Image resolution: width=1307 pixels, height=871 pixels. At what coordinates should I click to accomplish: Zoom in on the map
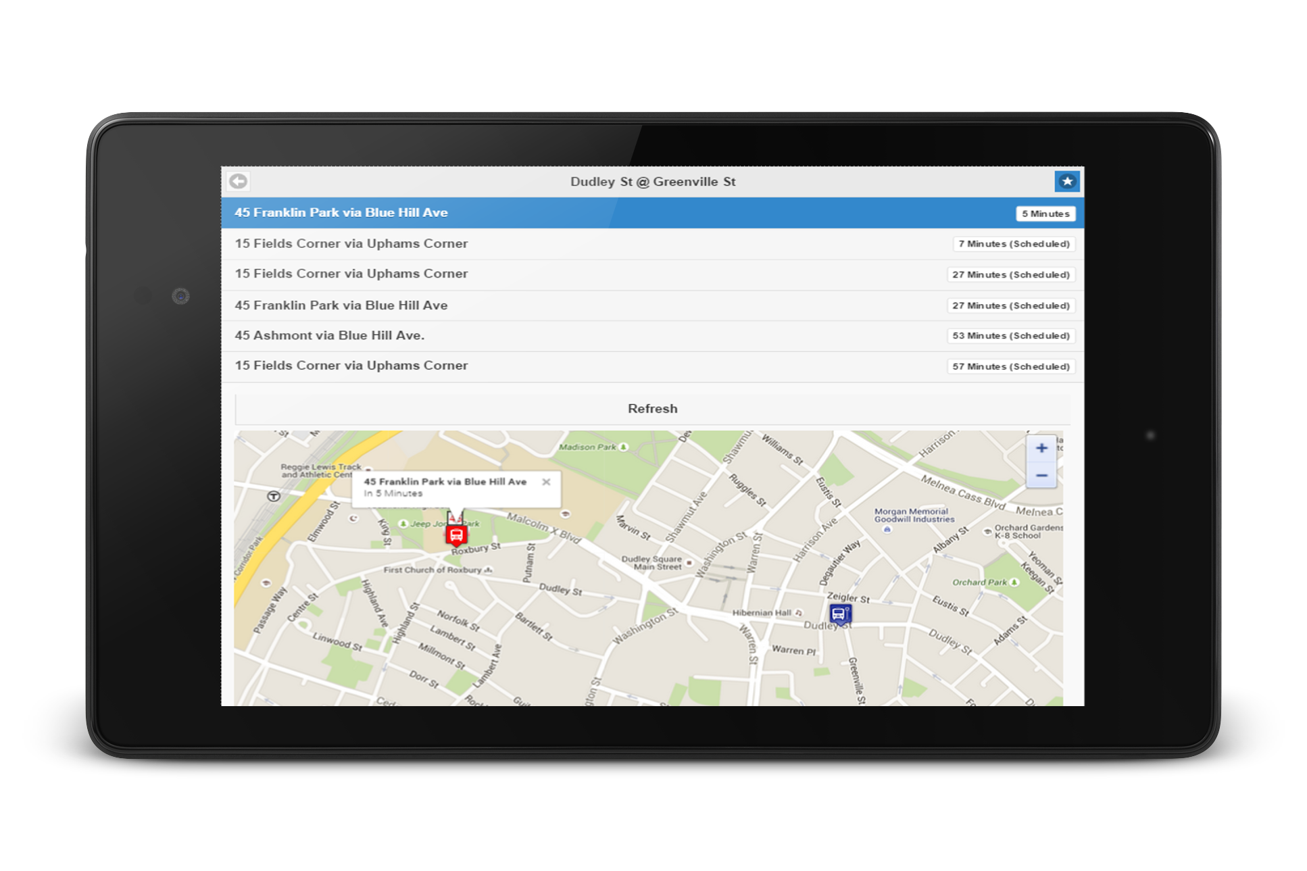pos(1041,448)
